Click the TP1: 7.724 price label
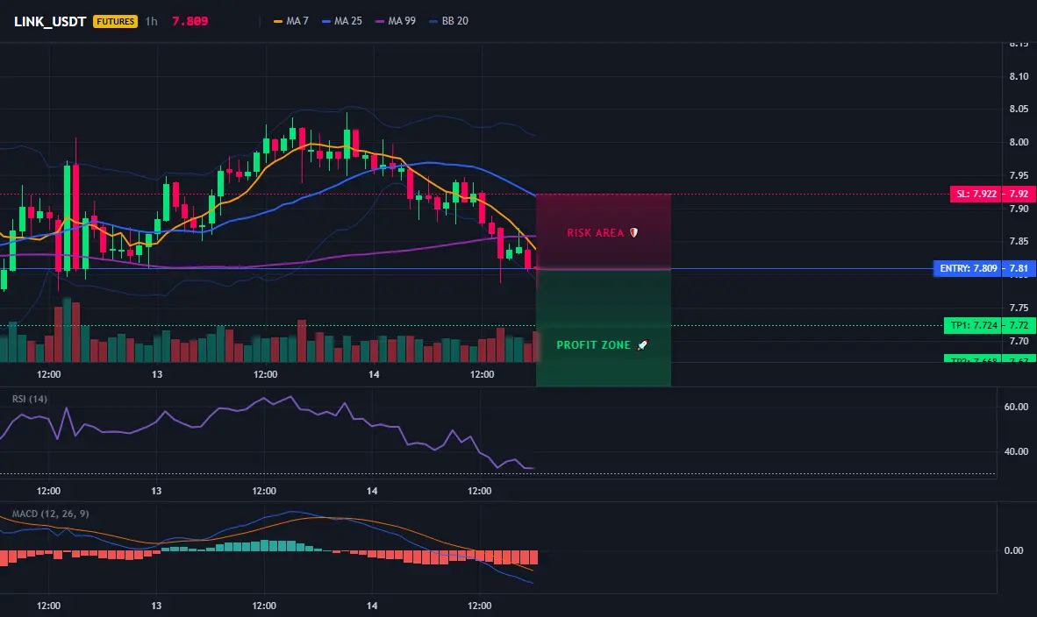Screen dimensions: 1037x617 tap(973, 325)
